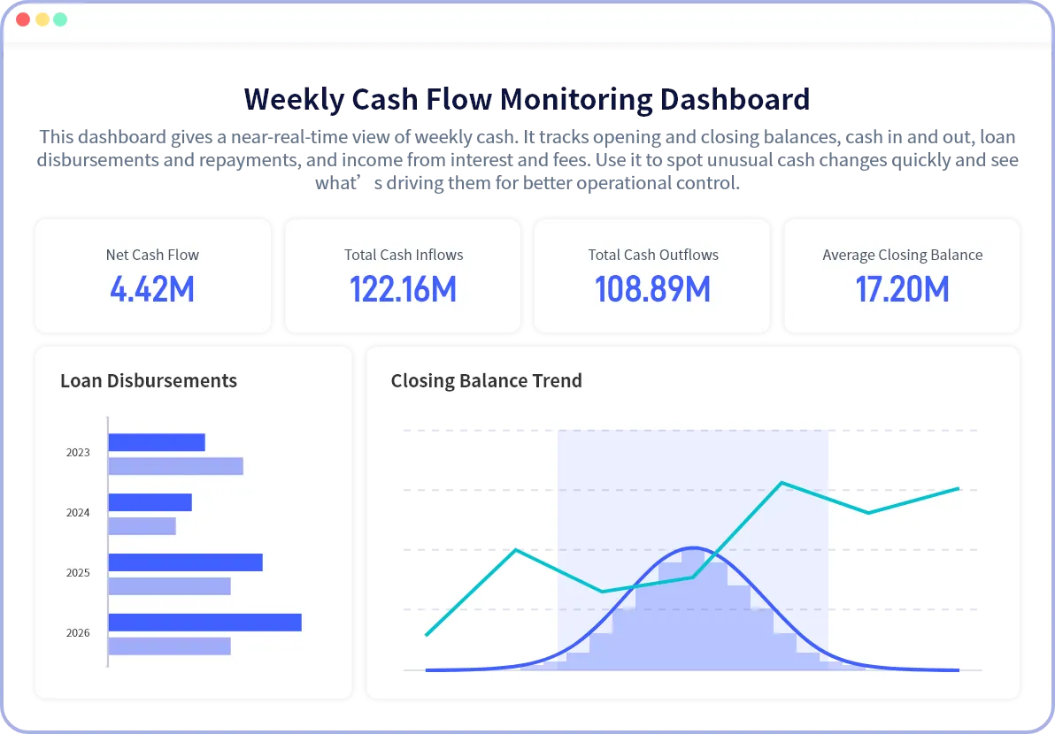
Task: Click the light blue 2026 bar
Action: click(169, 646)
